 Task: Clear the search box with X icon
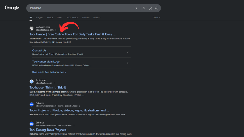click(136, 8)
